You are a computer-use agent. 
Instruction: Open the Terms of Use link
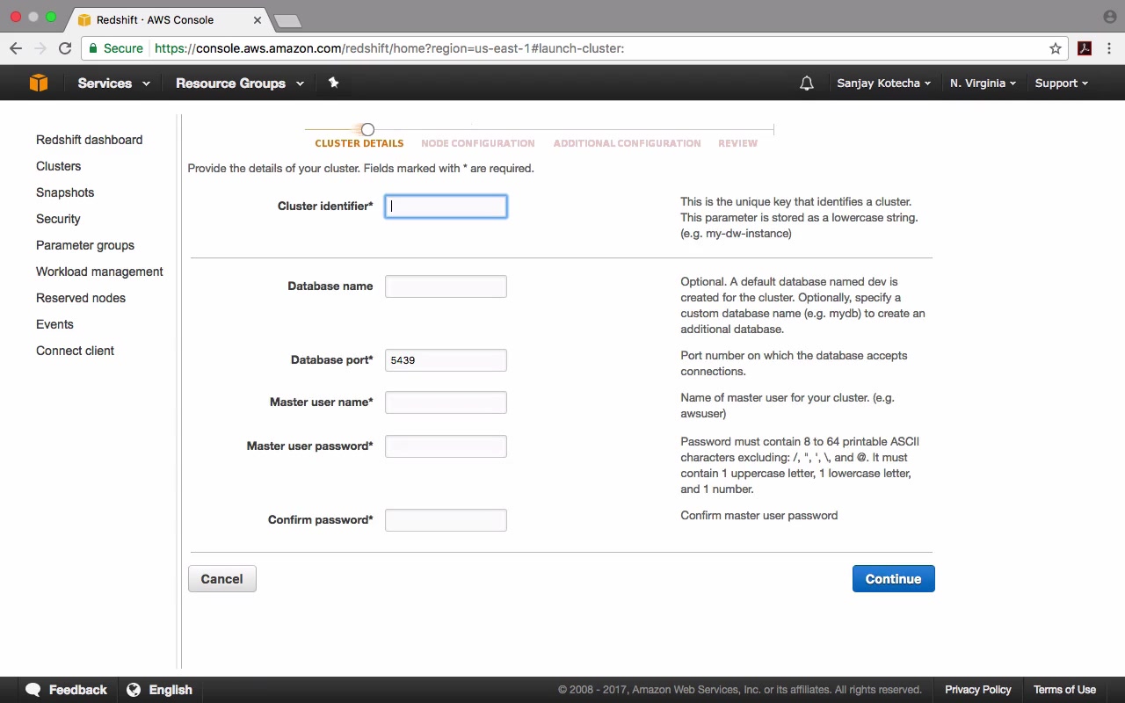coord(1064,690)
